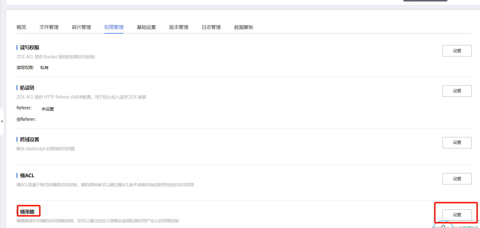Viewport: 480px width, 228px height.
Task: Select the active 权限管理 tab
Action: [114, 27]
